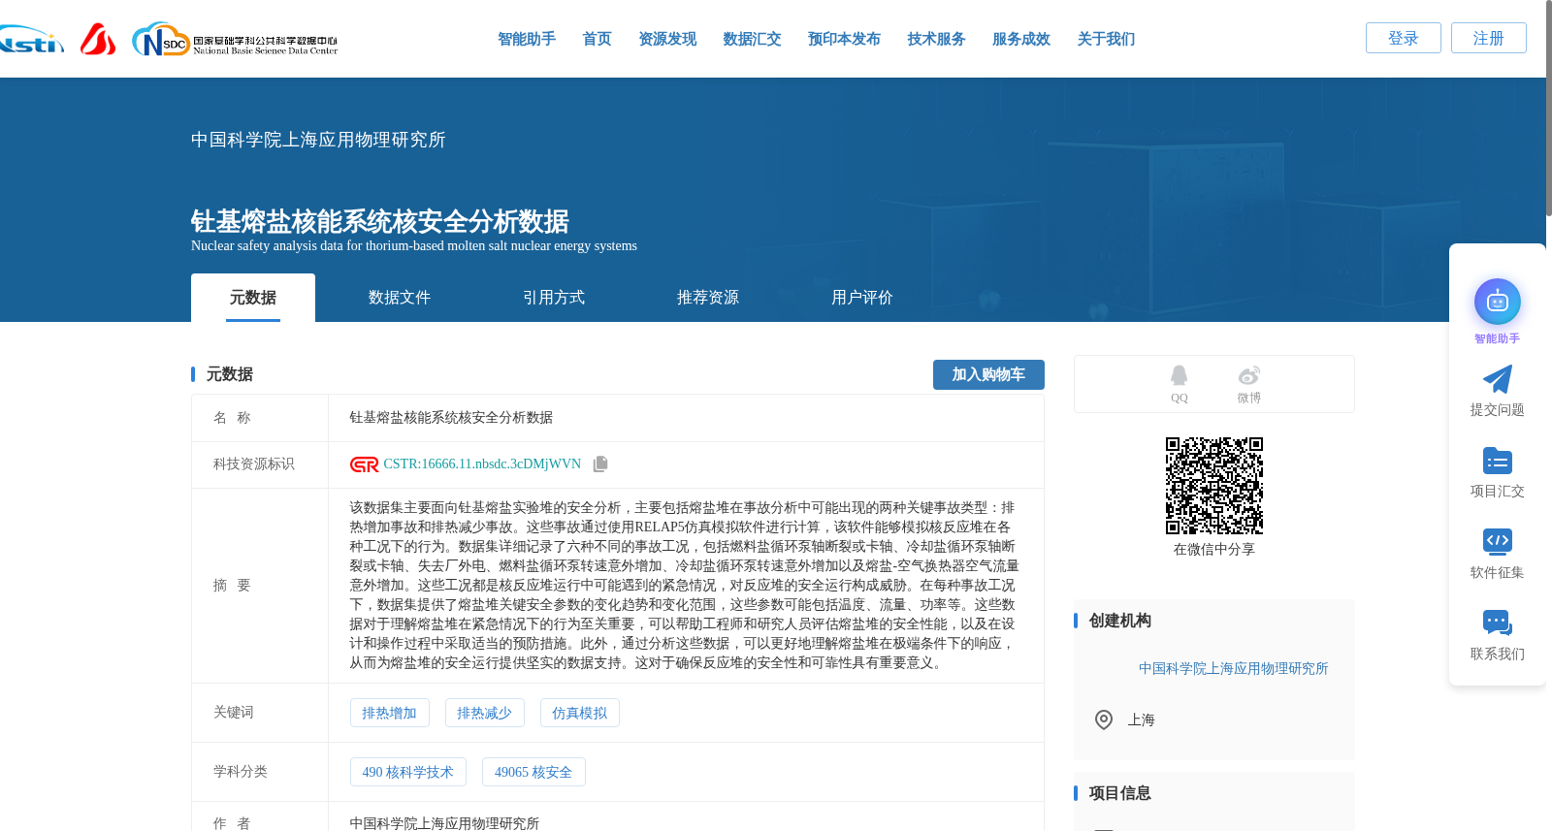Screen dimensions: 1552x831
Task: Open the NSDC National Basic Science Data Center logo
Action: 235,40
